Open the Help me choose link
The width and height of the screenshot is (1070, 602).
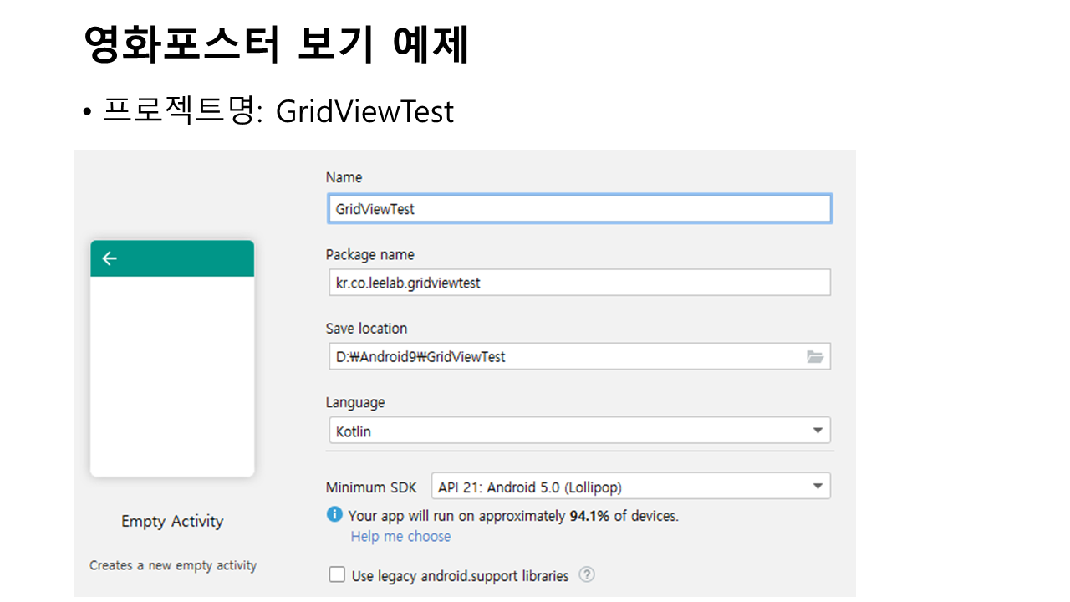400,537
